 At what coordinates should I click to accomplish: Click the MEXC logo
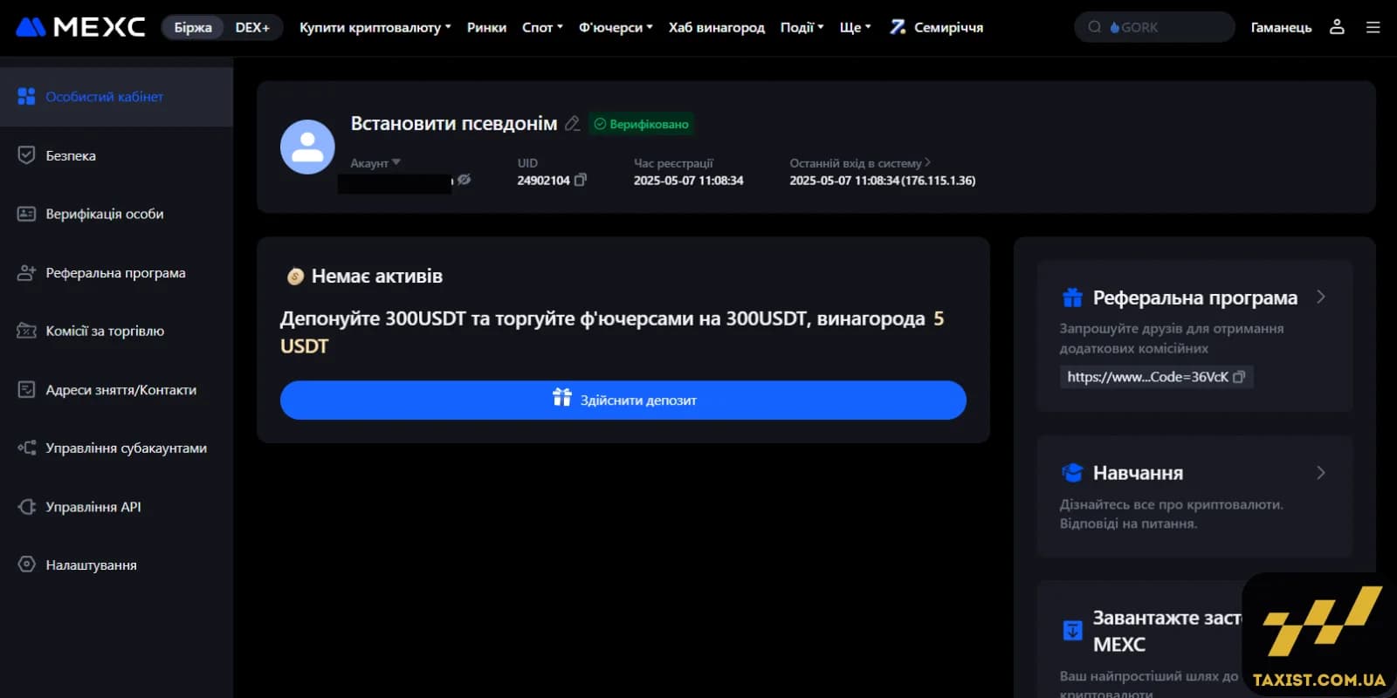(80, 27)
